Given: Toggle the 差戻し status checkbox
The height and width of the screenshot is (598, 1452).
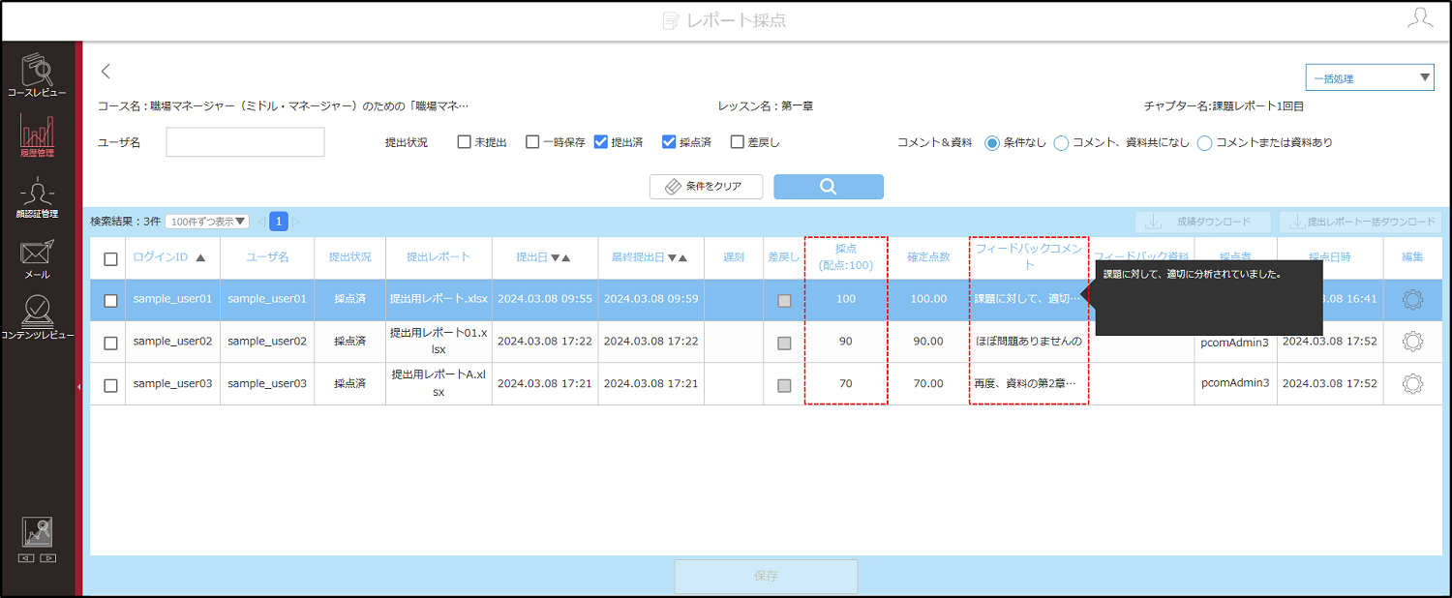Looking at the screenshot, I should tap(738, 142).
